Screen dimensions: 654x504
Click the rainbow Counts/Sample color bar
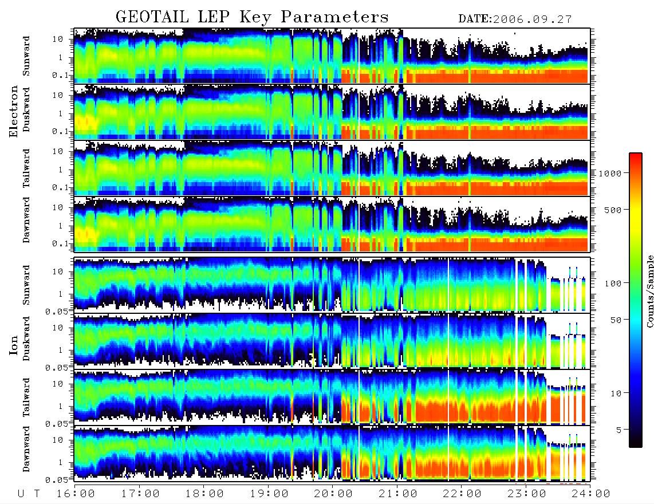click(x=636, y=300)
